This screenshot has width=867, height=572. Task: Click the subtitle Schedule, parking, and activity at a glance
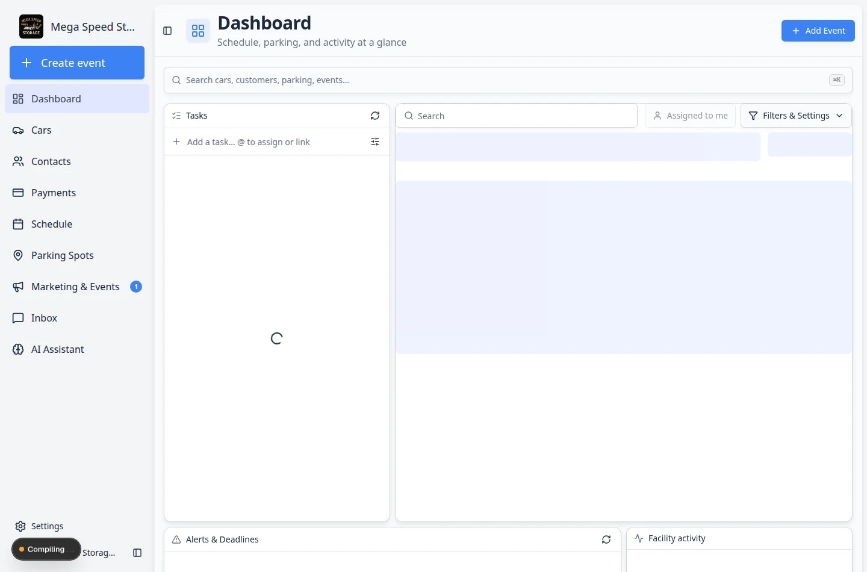click(312, 42)
